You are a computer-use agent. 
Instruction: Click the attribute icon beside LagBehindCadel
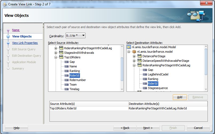click(145, 74)
